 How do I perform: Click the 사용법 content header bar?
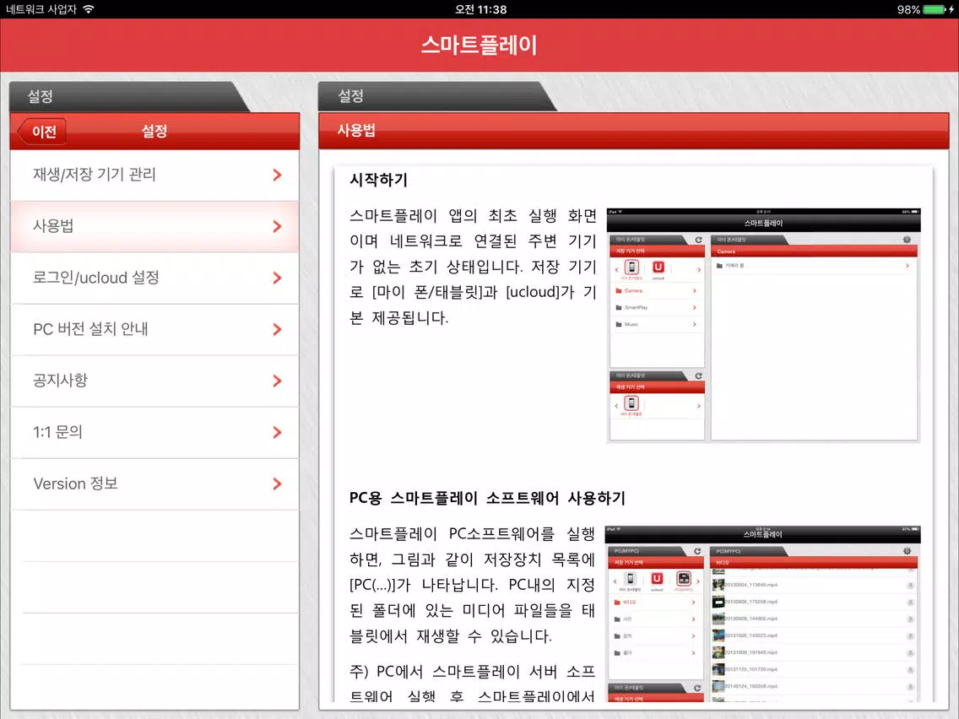click(x=634, y=130)
